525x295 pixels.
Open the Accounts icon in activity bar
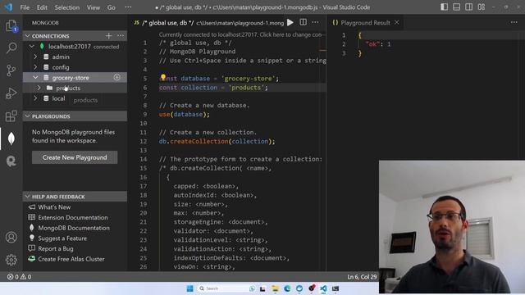point(11,237)
